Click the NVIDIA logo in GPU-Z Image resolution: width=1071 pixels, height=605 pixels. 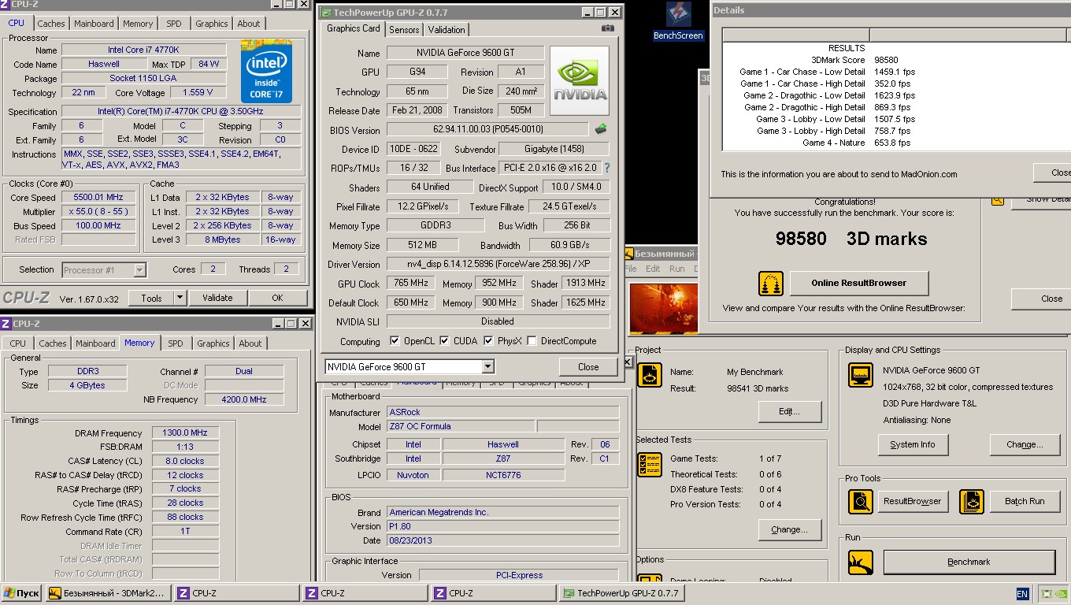580,81
